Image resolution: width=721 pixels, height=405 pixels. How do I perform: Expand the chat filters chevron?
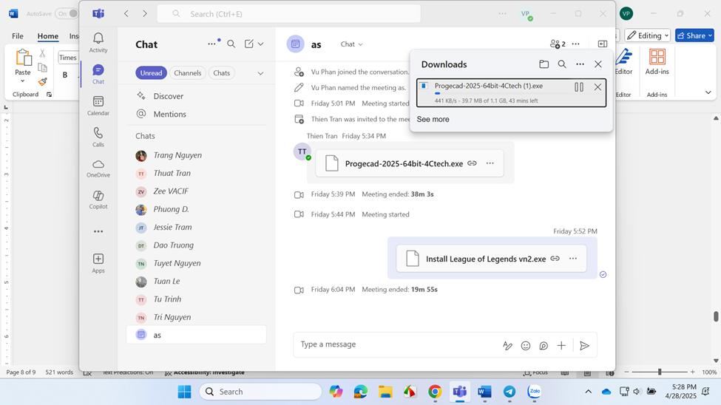[x=260, y=73]
